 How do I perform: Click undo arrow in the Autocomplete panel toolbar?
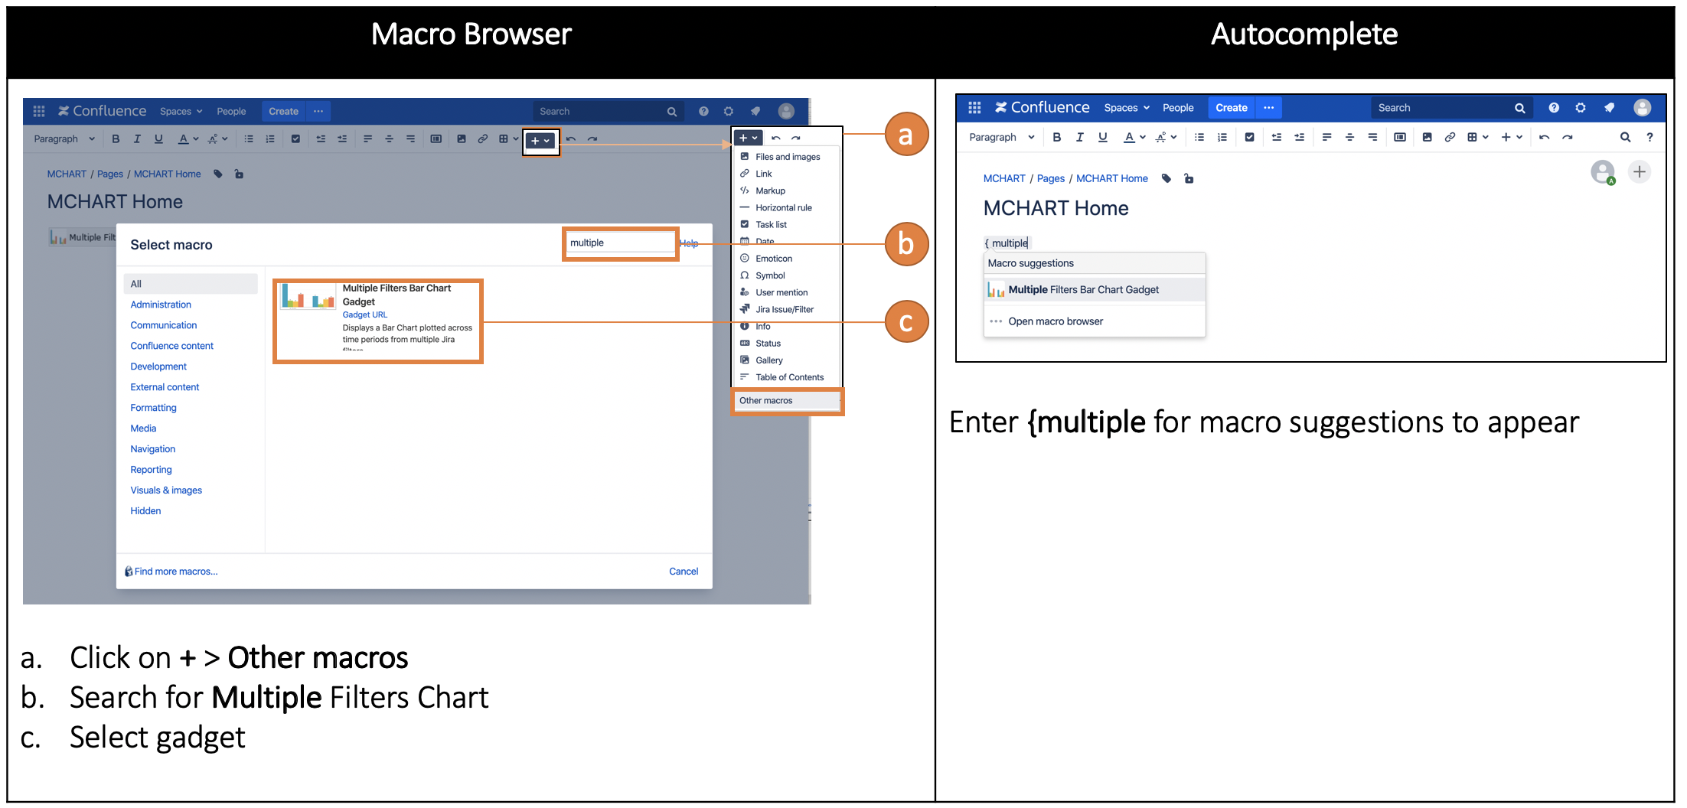[x=1544, y=138]
